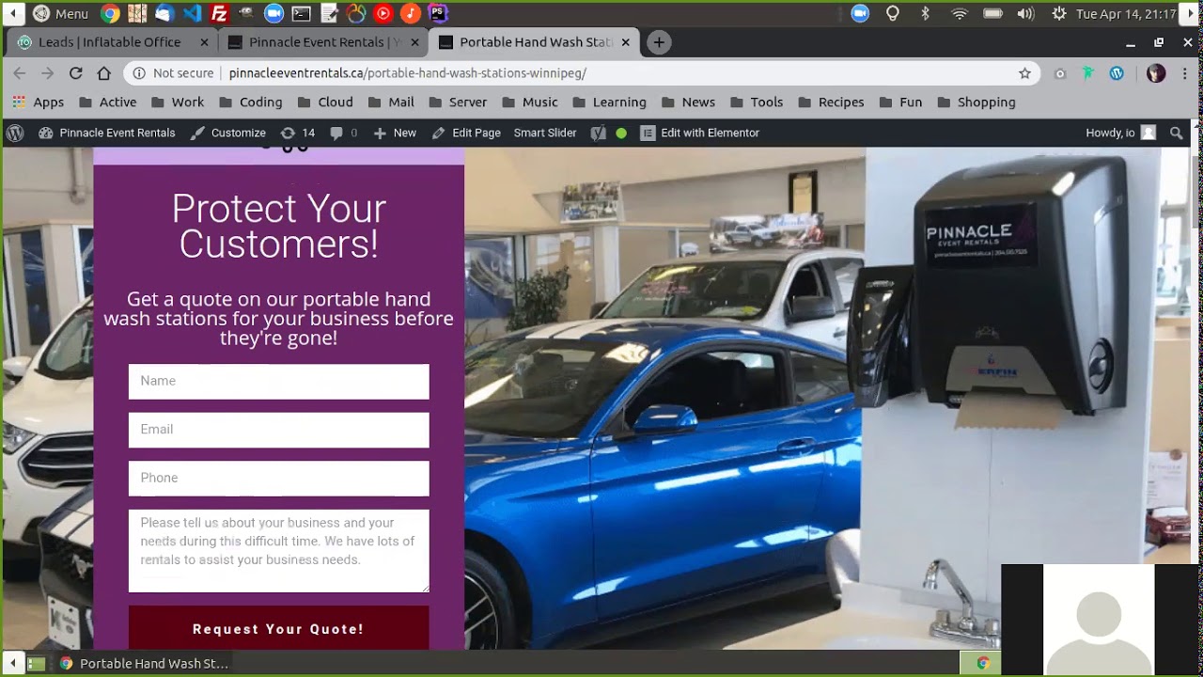Search with the admin bar magnifier
Screen dimensions: 1203x677
click(1176, 133)
